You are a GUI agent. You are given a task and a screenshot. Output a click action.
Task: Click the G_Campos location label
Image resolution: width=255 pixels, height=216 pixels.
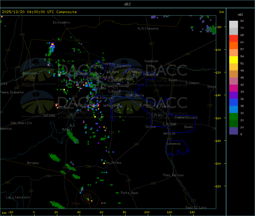click(193, 83)
